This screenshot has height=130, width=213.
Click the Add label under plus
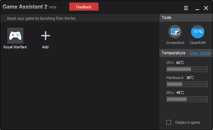(x=45, y=47)
